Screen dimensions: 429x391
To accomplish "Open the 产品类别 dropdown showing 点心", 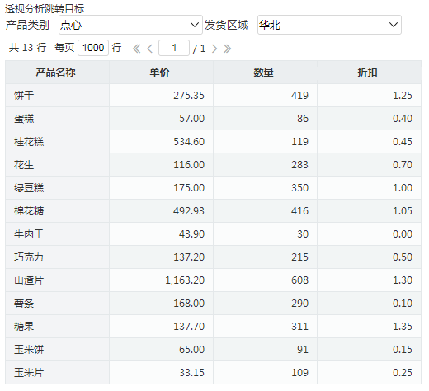I will coord(130,25).
